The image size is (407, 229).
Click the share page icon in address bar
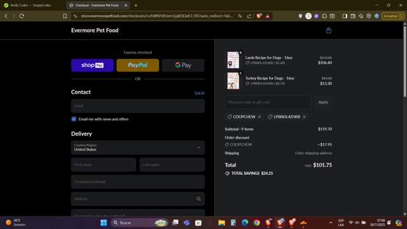pos(249,16)
